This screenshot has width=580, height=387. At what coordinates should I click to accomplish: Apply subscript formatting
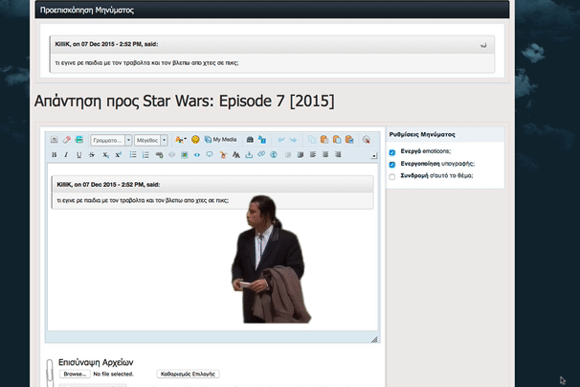click(x=105, y=155)
